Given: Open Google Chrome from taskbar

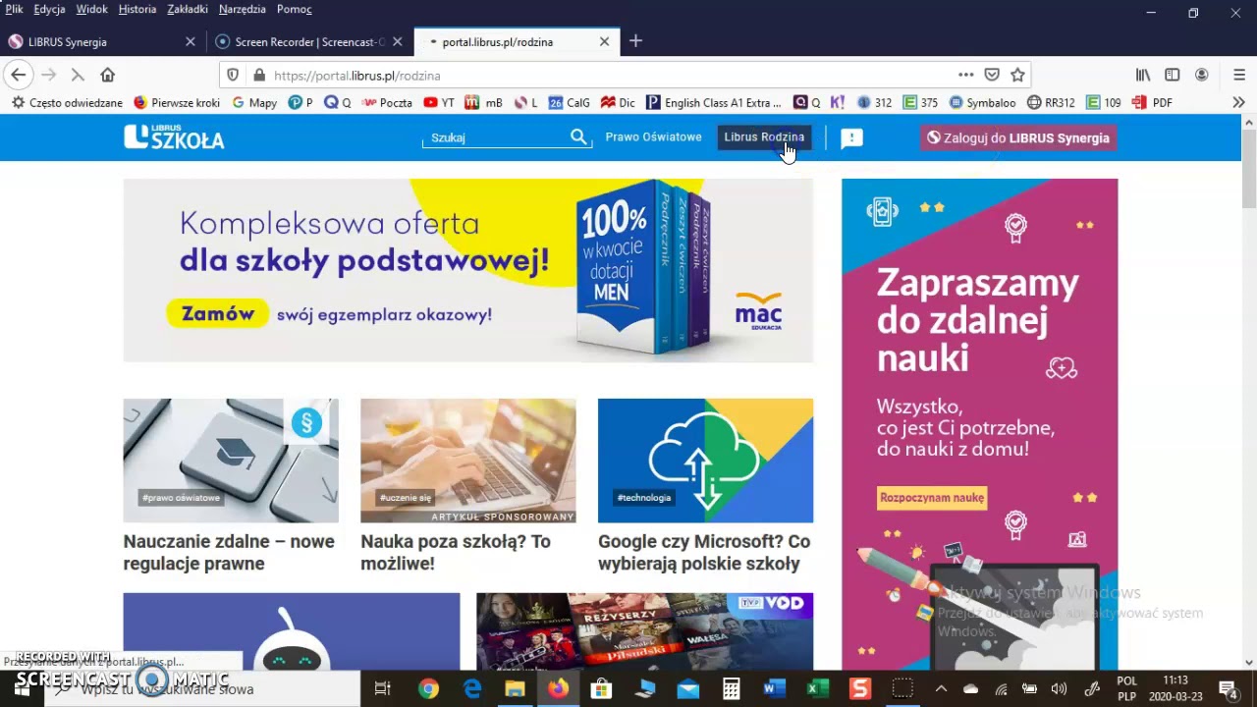Looking at the screenshot, I should click(x=428, y=689).
